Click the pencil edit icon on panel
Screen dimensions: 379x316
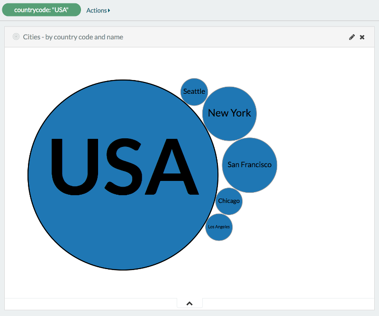pyautogui.click(x=352, y=37)
